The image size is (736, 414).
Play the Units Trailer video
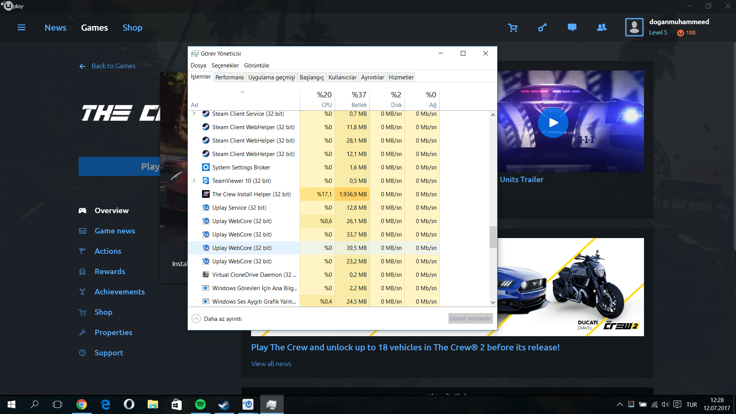(553, 123)
